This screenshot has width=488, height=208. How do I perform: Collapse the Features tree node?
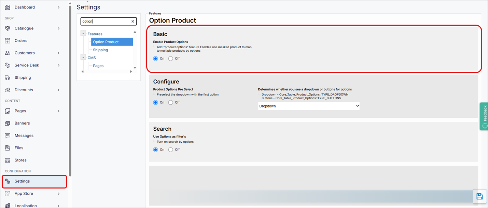(x=83, y=34)
